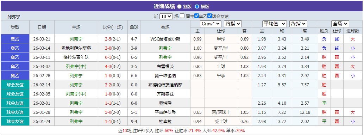
Task: Click the 奥乙 tag on the 26-03-21 row
Action: pos(15,39)
